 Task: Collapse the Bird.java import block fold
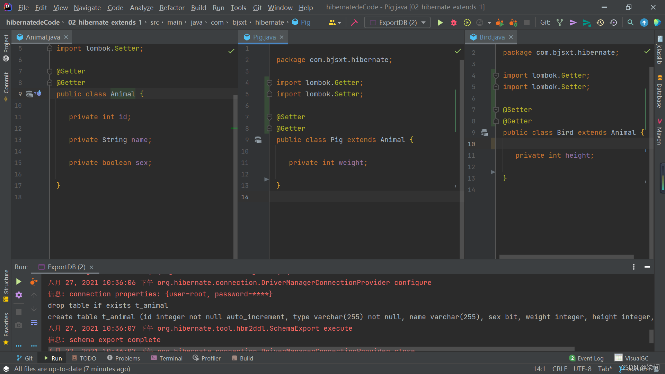tap(496, 75)
